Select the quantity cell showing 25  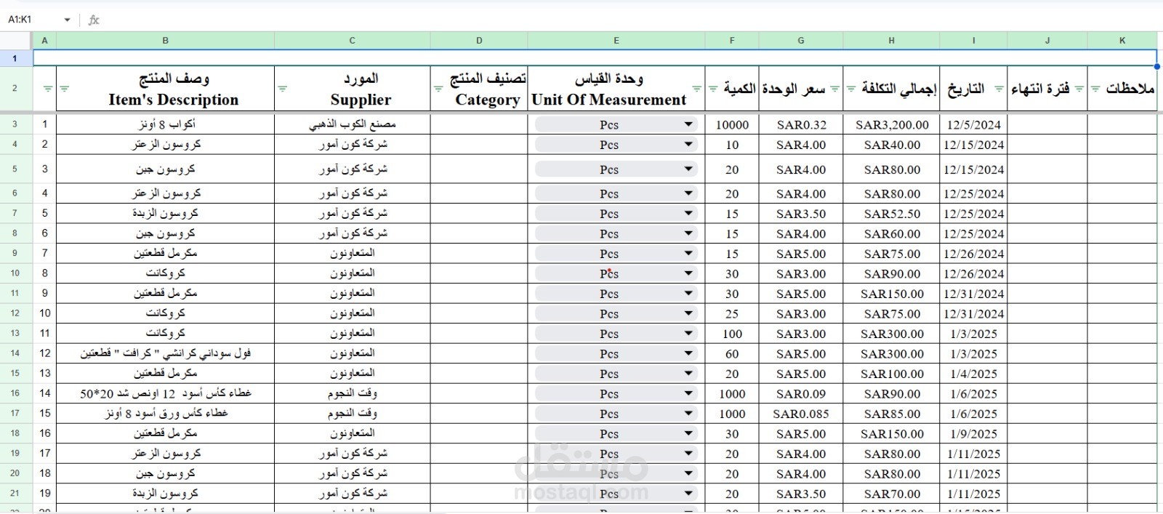tap(732, 313)
